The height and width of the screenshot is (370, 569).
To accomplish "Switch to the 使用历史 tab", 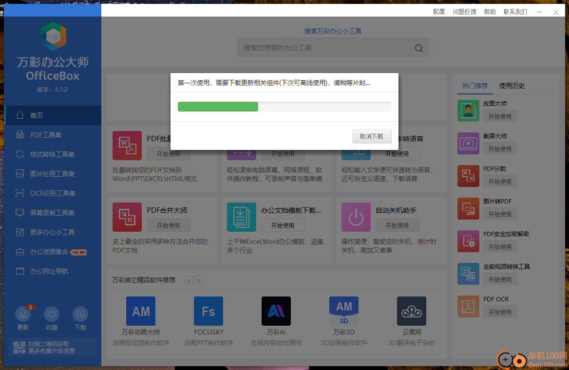I will pos(512,86).
